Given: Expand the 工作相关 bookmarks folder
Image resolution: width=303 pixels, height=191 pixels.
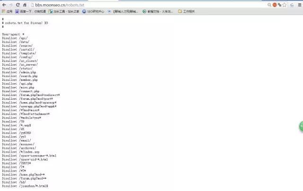Looking at the screenshot, I should 186,11.
